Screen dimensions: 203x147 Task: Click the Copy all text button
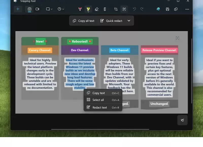coord(84,21)
